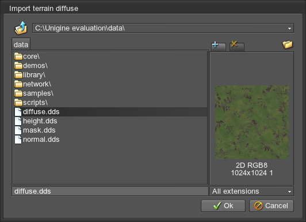
Task: Open the All extensions dropdown
Action: click(251, 191)
